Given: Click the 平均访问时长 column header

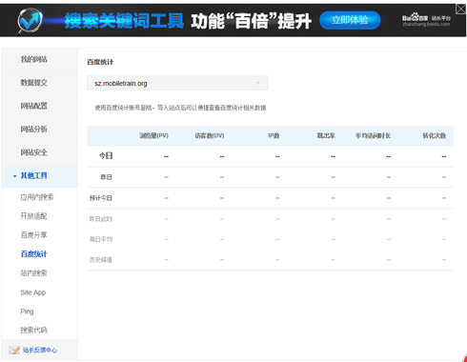Looking at the screenshot, I should click(373, 136).
